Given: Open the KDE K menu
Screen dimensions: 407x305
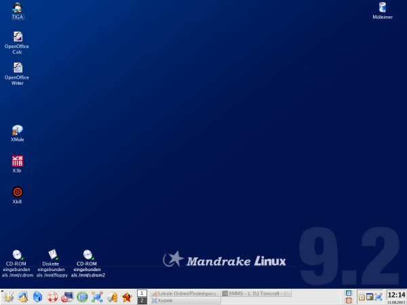Looking at the screenshot, I should coord(8,297).
